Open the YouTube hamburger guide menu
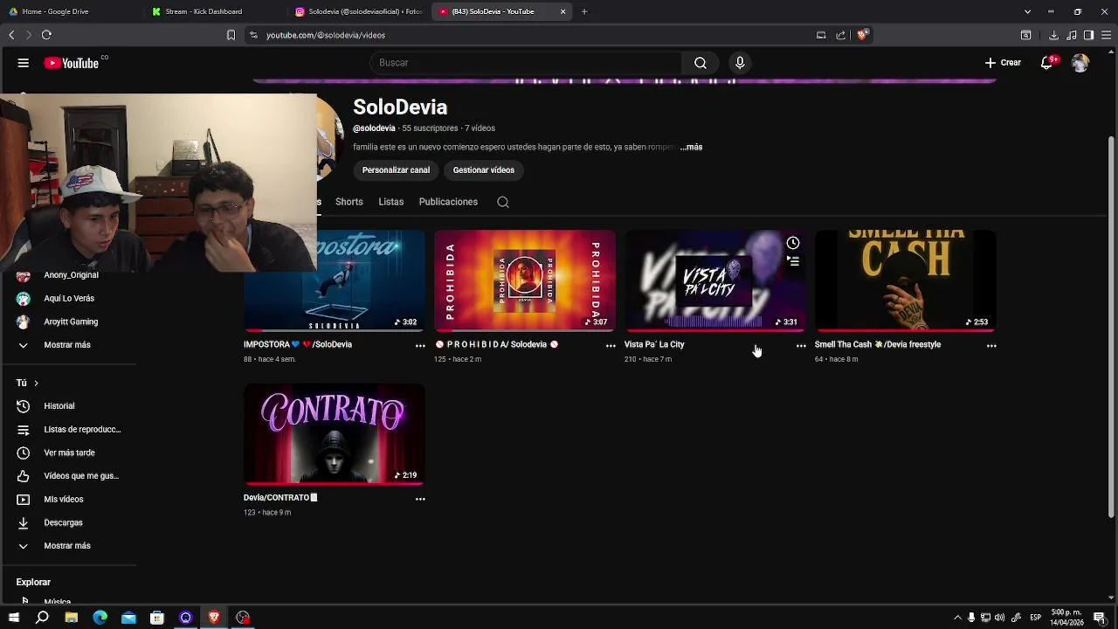The width and height of the screenshot is (1118, 629). [24, 63]
